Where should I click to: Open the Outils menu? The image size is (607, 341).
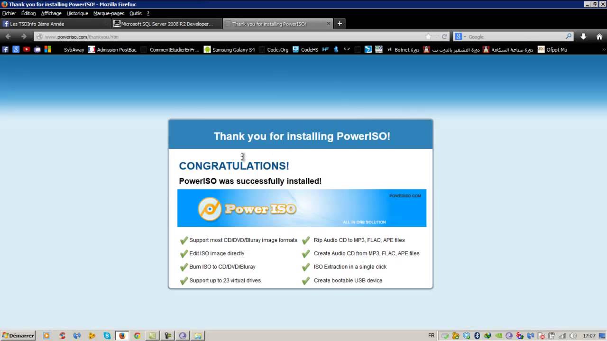tap(136, 13)
